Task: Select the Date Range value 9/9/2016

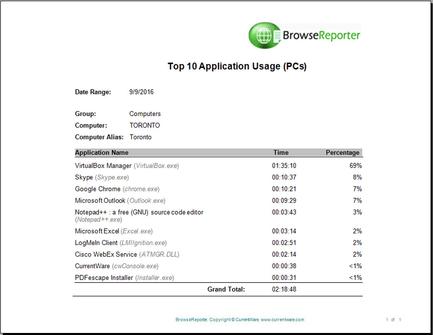Action: (x=141, y=92)
